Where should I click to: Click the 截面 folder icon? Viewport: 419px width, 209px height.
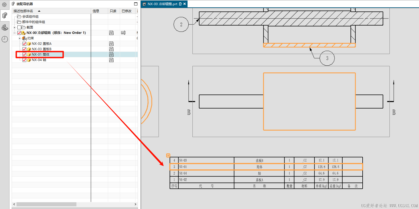tap(24, 27)
